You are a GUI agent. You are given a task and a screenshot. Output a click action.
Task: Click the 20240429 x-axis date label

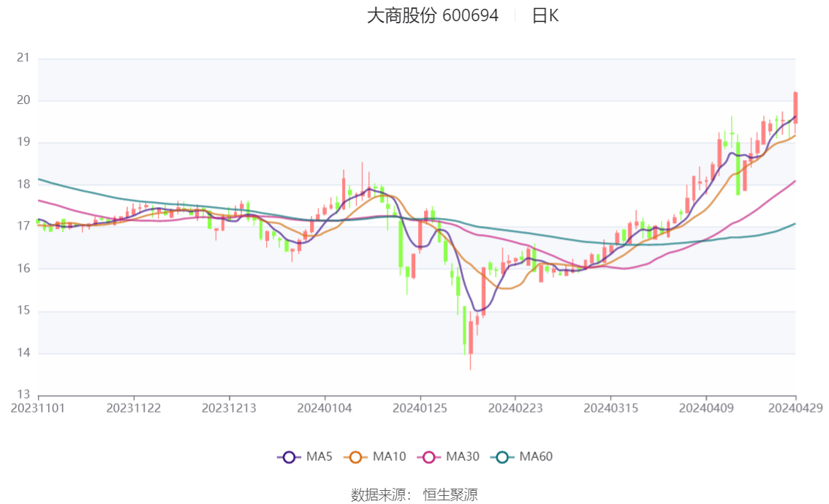tap(795, 408)
